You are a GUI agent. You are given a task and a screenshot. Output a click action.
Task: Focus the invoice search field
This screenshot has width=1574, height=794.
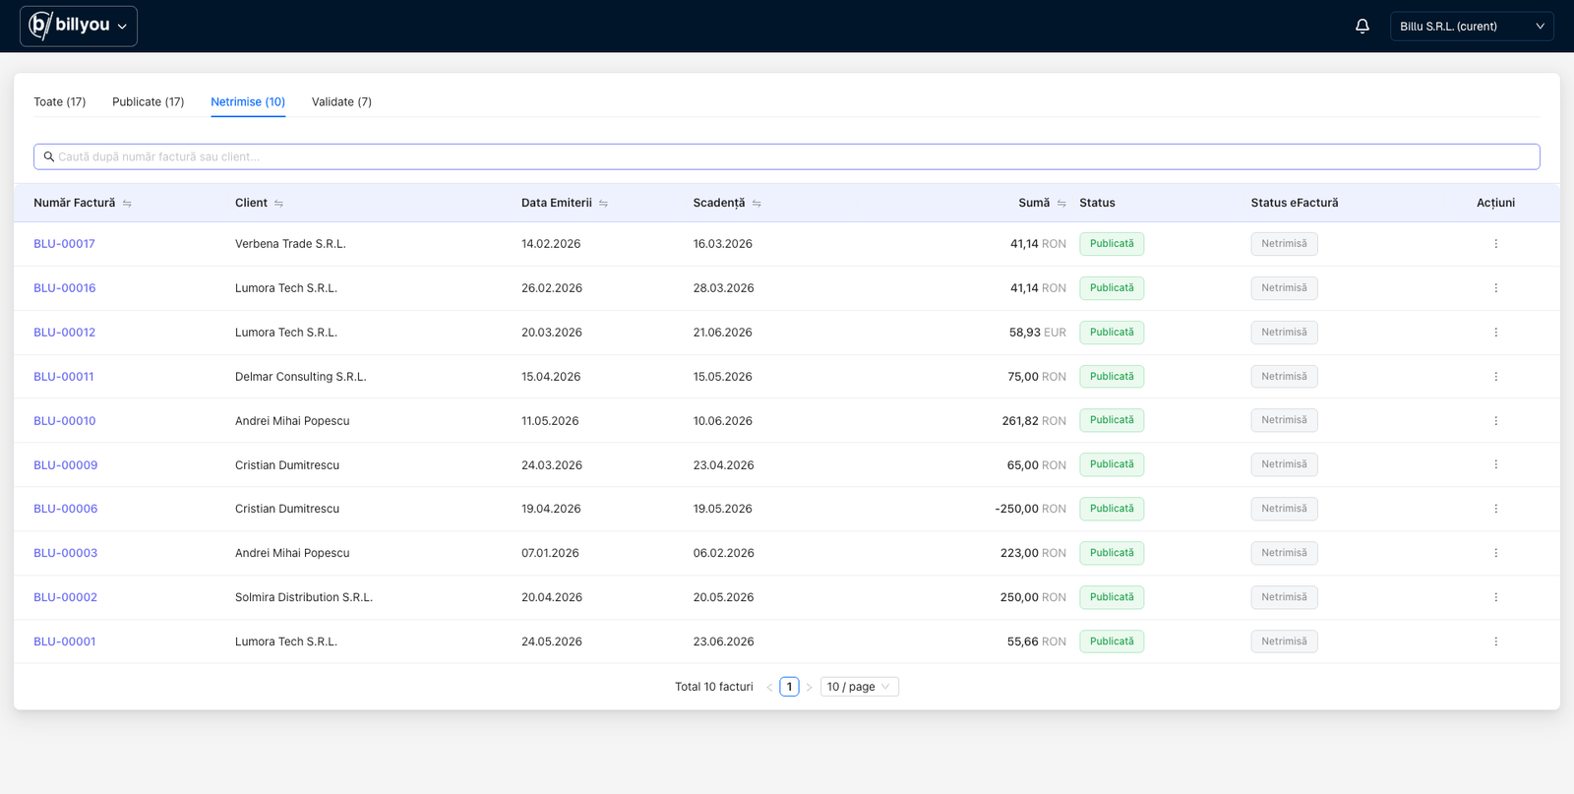tap(787, 156)
